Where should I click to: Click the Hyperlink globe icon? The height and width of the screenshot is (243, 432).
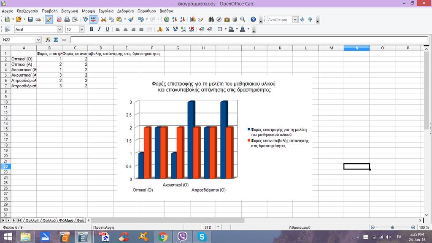(x=167, y=19)
